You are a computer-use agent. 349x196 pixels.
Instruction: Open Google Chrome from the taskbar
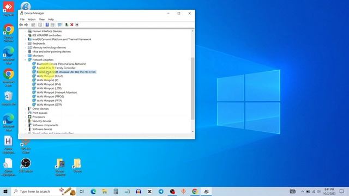click(195, 191)
